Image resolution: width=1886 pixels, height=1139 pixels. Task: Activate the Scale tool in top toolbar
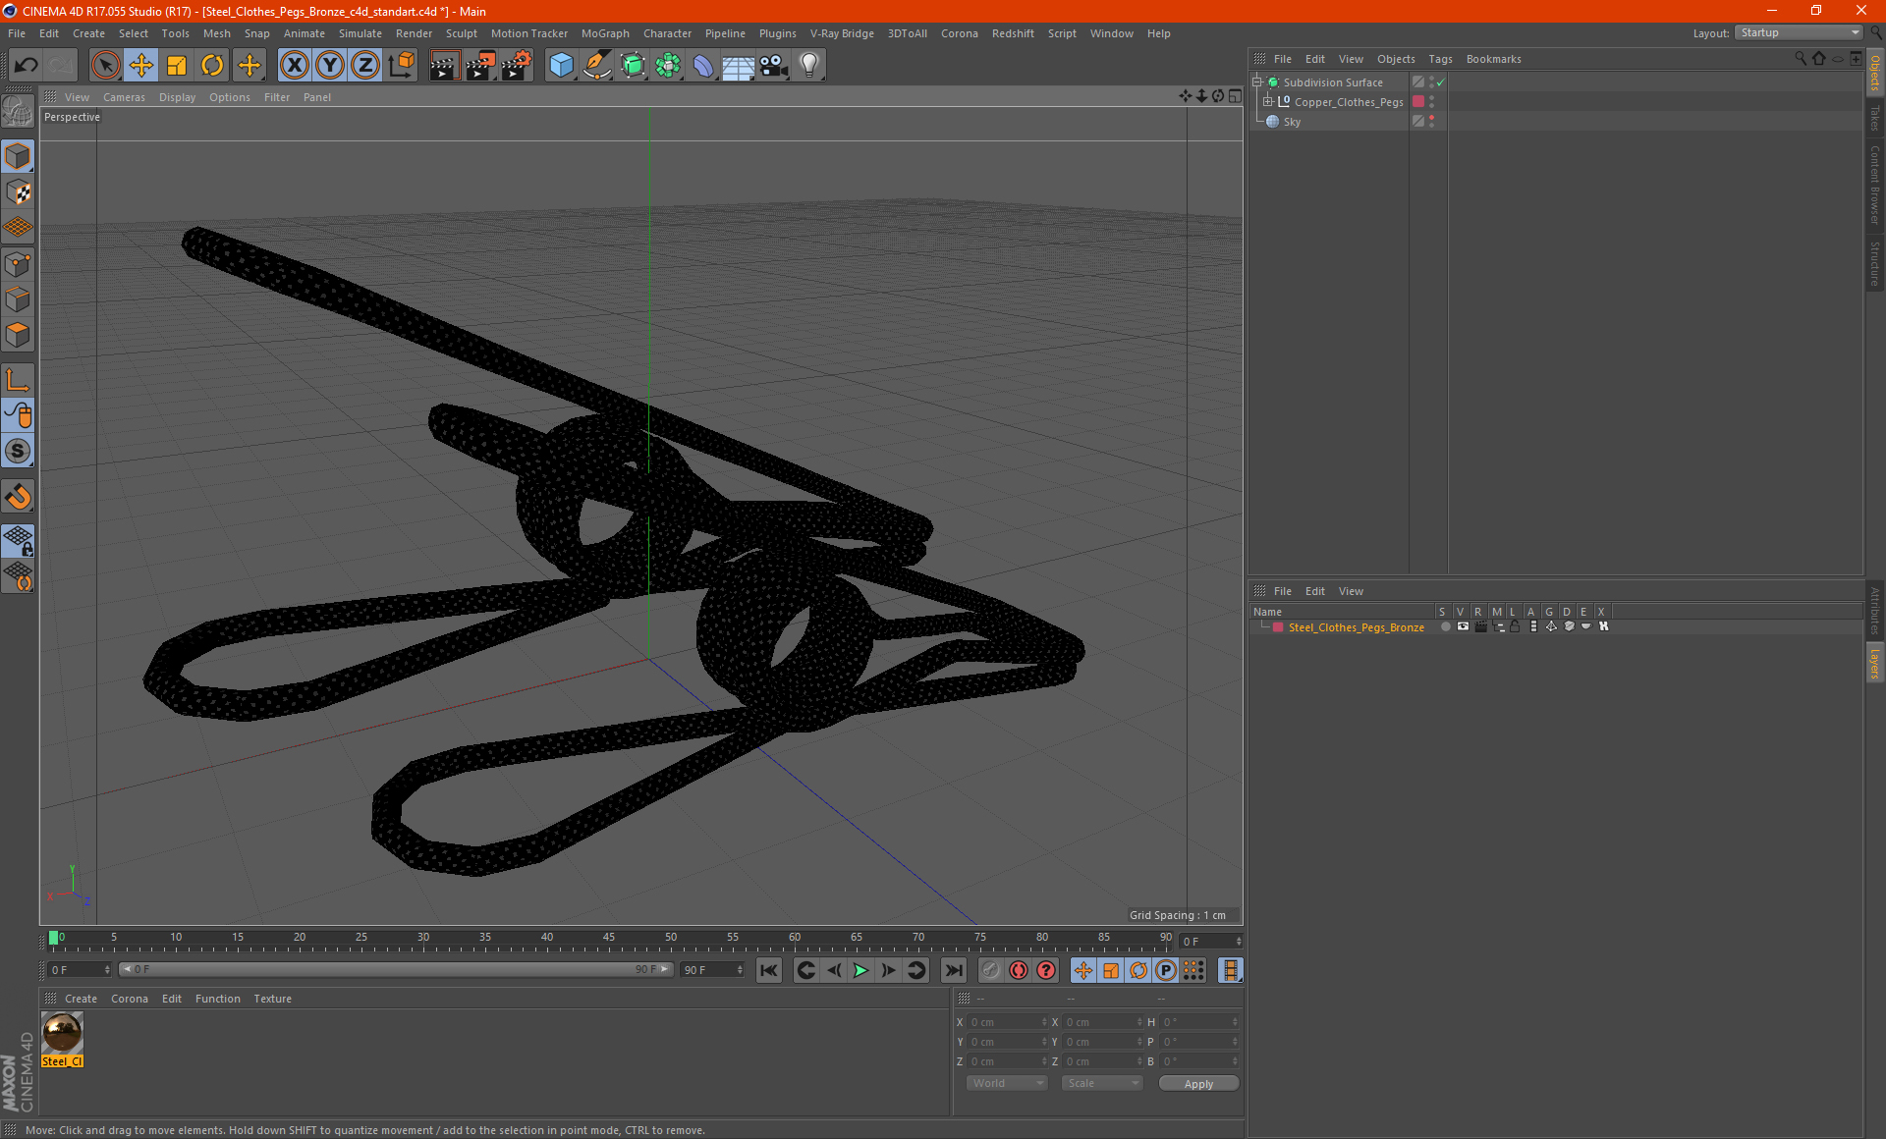177,66
